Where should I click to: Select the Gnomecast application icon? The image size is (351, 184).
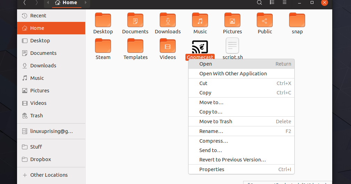[200, 47]
